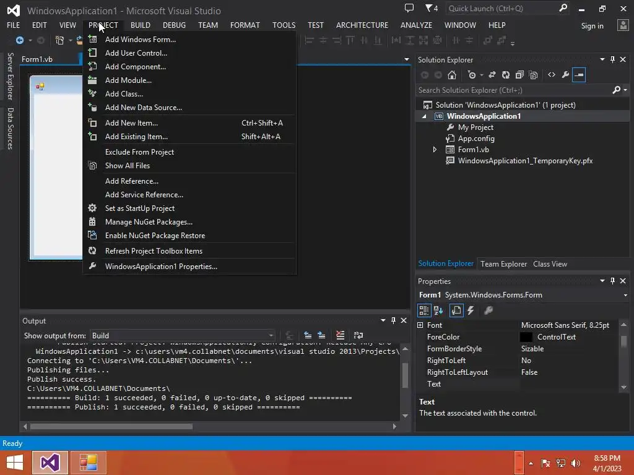Click Visual Studio icon on taskbar

point(50,463)
